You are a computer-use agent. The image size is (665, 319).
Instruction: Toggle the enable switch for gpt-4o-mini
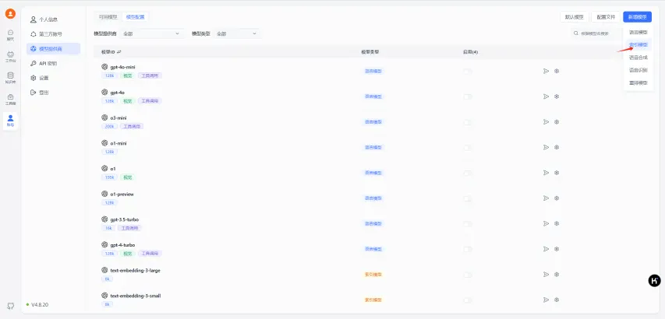pyautogui.click(x=468, y=72)
